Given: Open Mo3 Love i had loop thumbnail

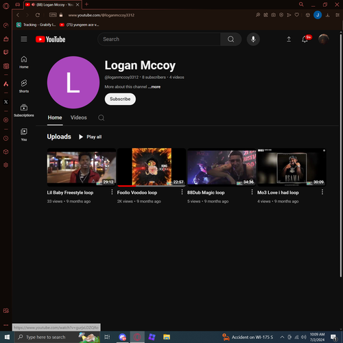Looking at the screenshot, I should click(292, 167).
